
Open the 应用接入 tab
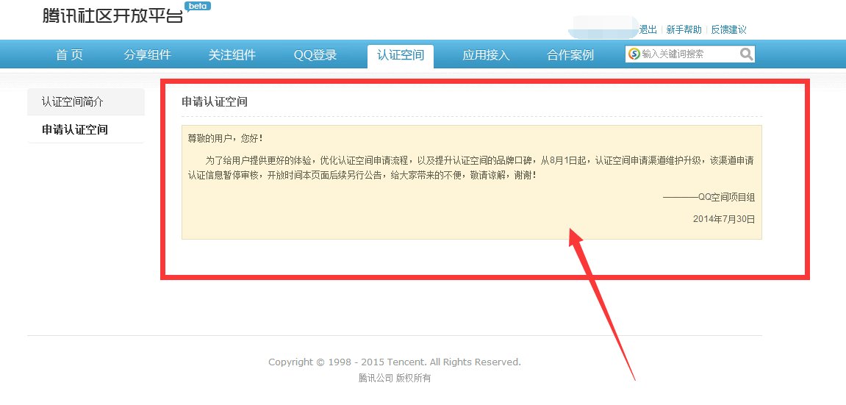coord(486,54)
